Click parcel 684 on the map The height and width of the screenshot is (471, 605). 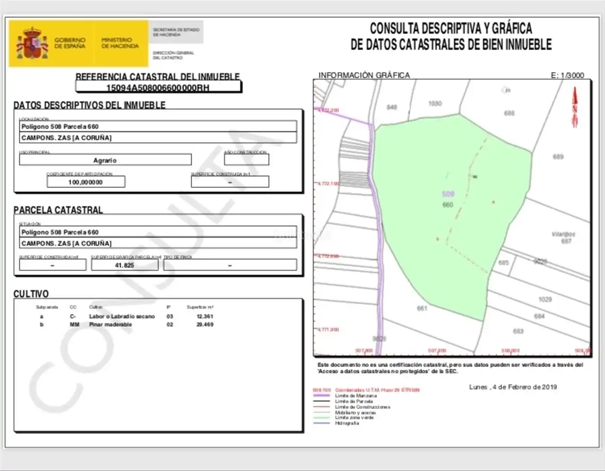pyautogui.click(x=539, y=316)
